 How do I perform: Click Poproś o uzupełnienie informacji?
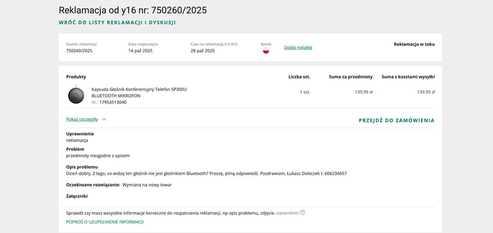click(x=105, y=222)
